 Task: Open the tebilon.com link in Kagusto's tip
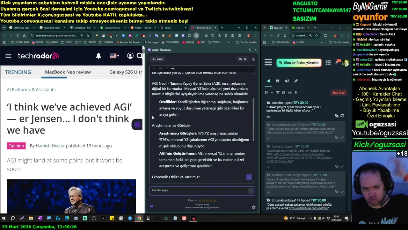299,158
